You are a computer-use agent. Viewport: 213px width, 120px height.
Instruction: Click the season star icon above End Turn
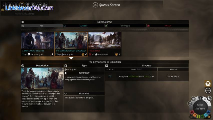click(200, 98)
